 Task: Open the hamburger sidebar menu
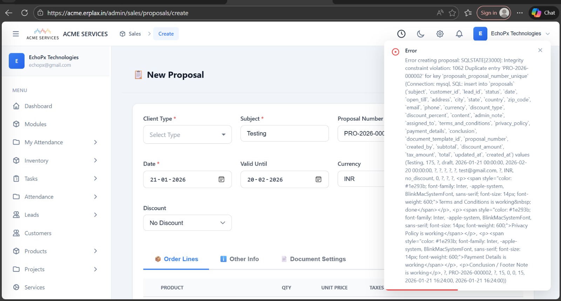click(16, 34)
